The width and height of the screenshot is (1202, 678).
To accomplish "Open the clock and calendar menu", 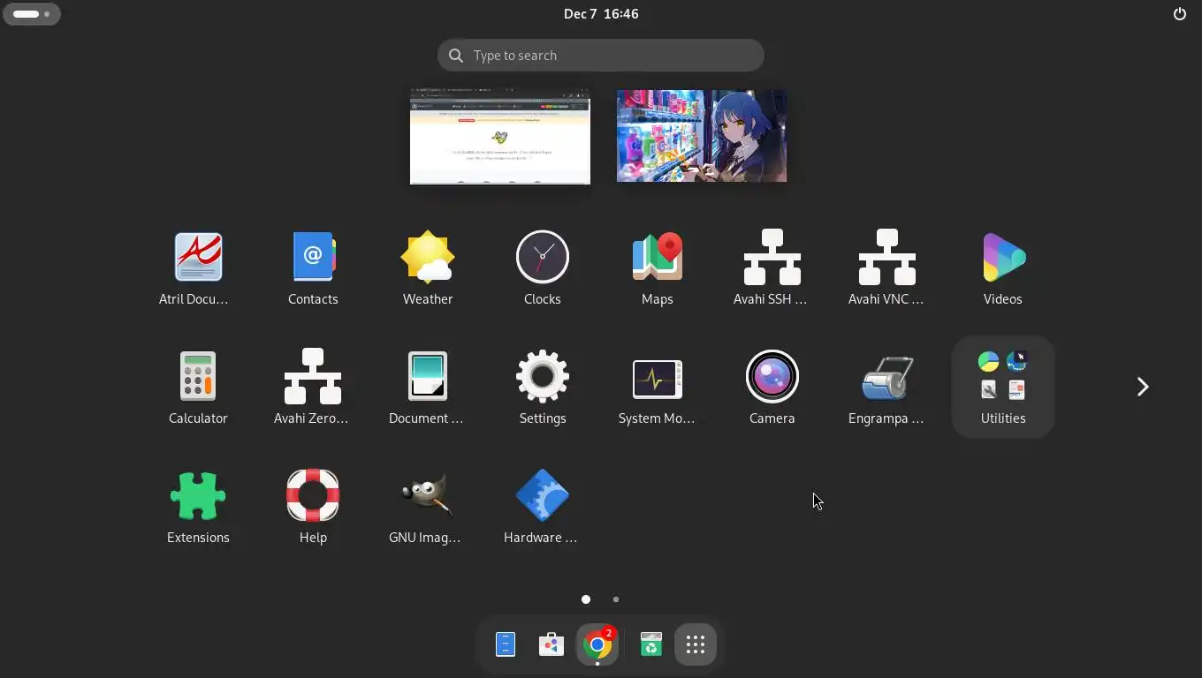I will 601,14.
